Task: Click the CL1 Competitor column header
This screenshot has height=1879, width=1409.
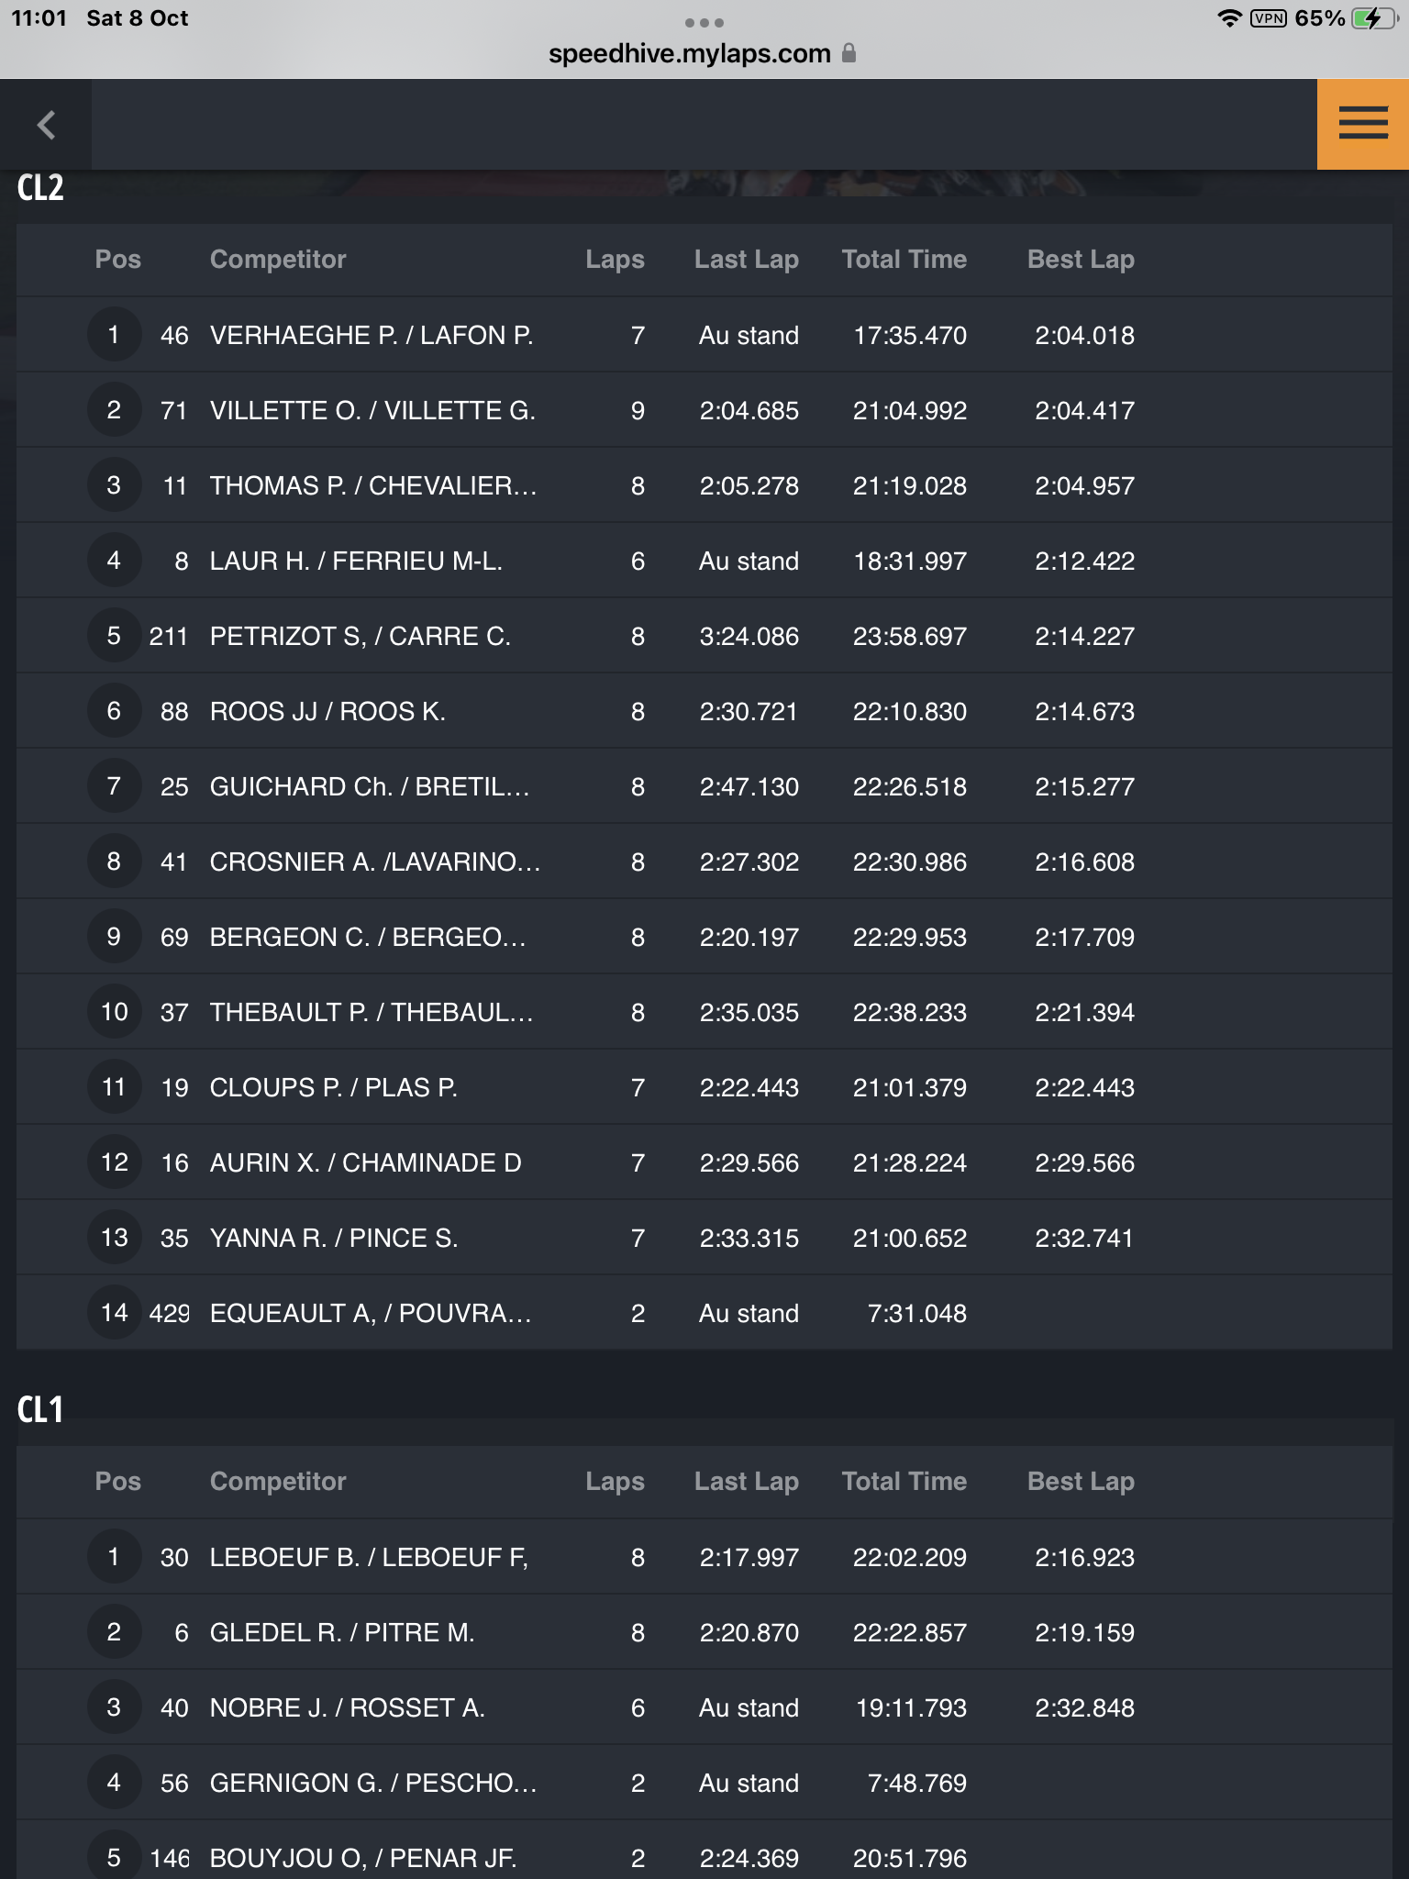Action: click(x=278, y=1482)
